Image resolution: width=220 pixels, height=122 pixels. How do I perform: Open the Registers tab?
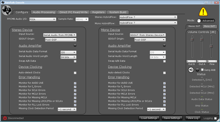(x=98, y=12)
